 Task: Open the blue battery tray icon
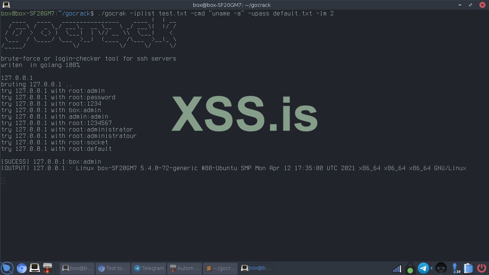point(468,268)
